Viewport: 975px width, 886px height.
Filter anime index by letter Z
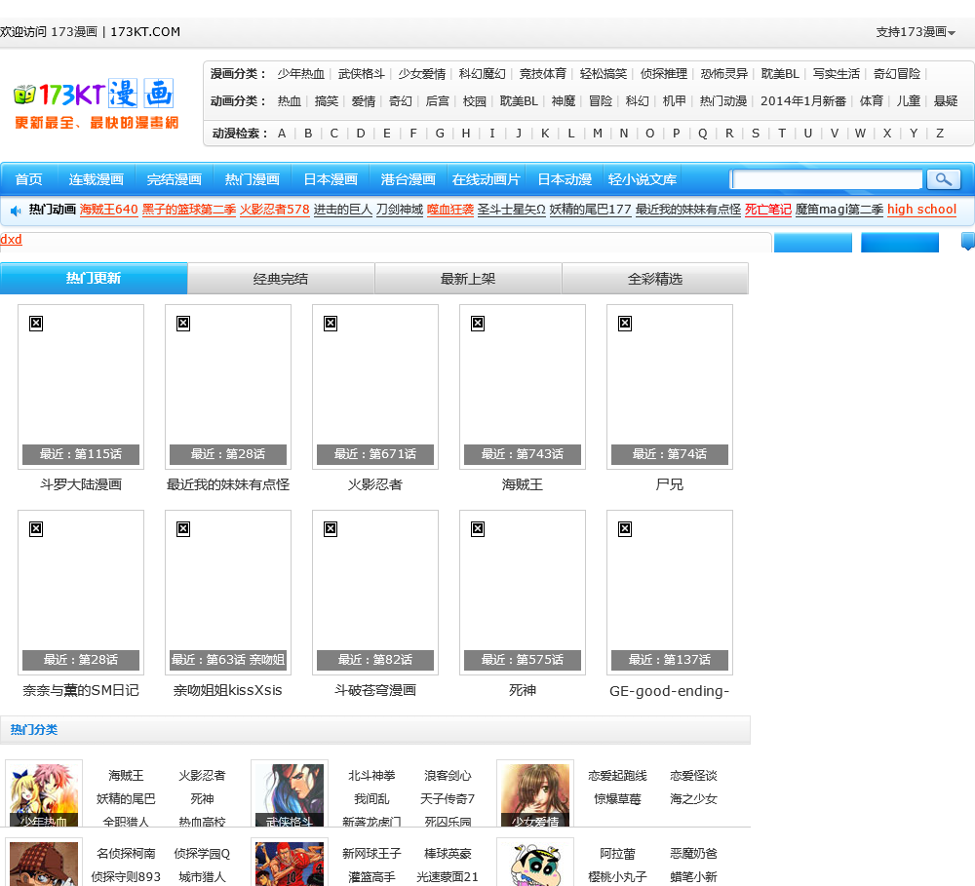pos(940,134)
